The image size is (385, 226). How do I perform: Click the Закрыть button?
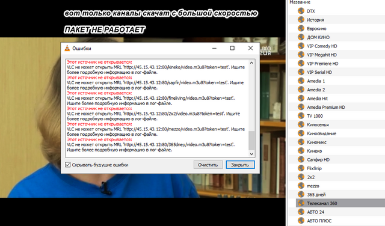click(x=240, y=165)
